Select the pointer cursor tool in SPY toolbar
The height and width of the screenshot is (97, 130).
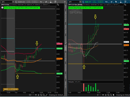click(116, 2)
